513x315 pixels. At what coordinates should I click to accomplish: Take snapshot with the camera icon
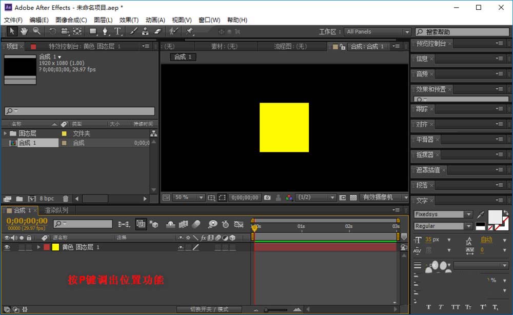pos(267,198)
